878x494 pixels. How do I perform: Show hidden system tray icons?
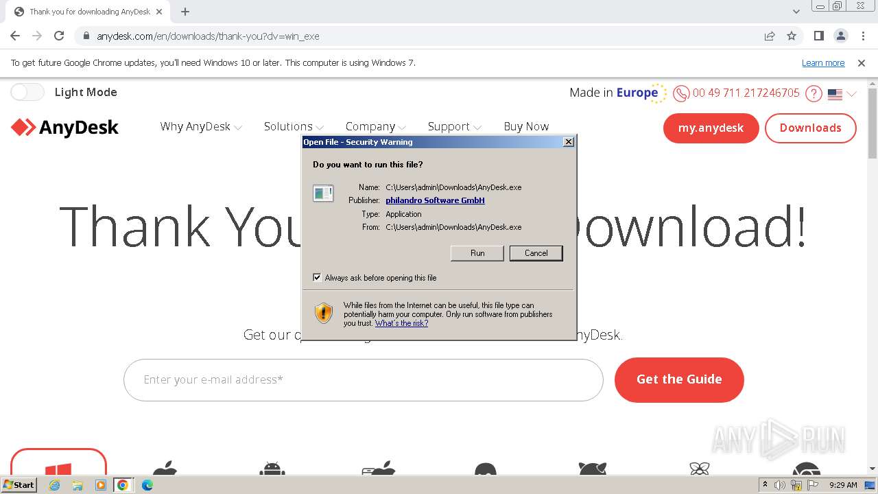click(x=765, y=485)
